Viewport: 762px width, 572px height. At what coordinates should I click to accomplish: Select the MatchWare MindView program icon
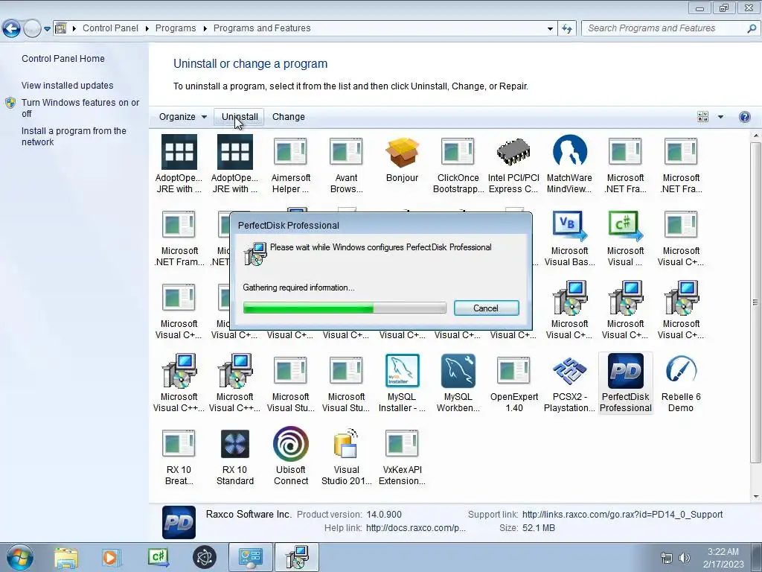[569, 152]
